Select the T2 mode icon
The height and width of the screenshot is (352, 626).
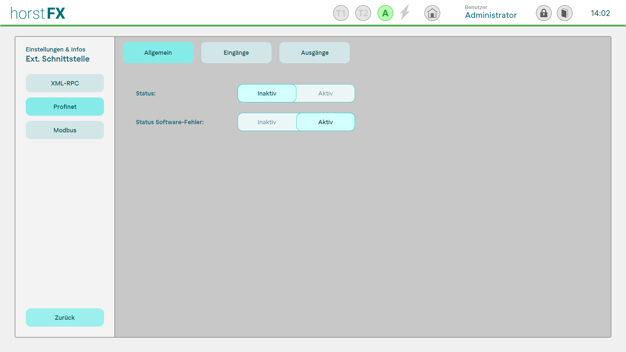point(363,13)
